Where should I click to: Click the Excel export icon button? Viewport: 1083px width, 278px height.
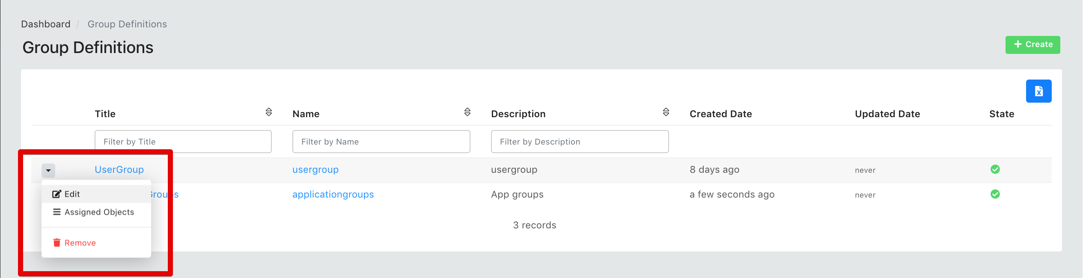pyautogui.click(x=1038, y=91)
